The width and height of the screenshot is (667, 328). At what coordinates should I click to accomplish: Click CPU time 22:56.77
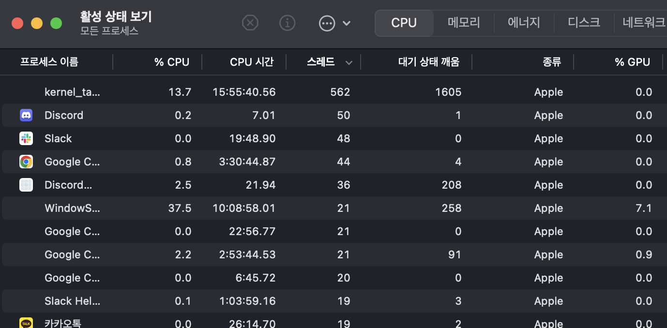(252, 231)
